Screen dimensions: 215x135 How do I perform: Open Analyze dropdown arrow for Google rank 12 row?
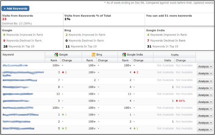tap(211, 95)
